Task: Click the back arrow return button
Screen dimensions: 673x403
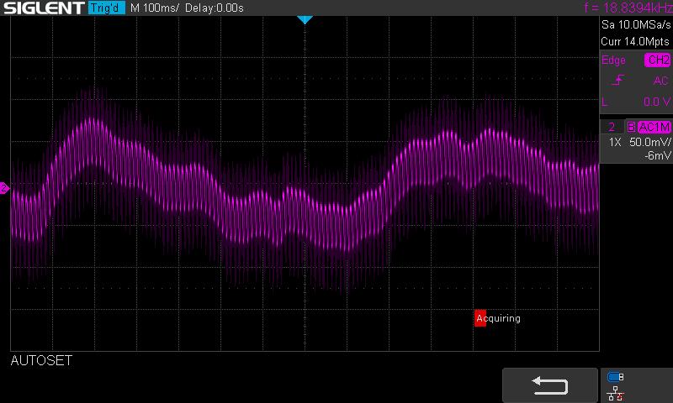Action: click(550, 385)
